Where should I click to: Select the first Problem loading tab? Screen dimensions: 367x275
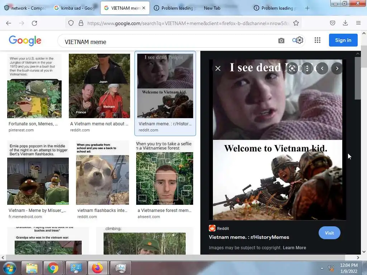[175, 8]
